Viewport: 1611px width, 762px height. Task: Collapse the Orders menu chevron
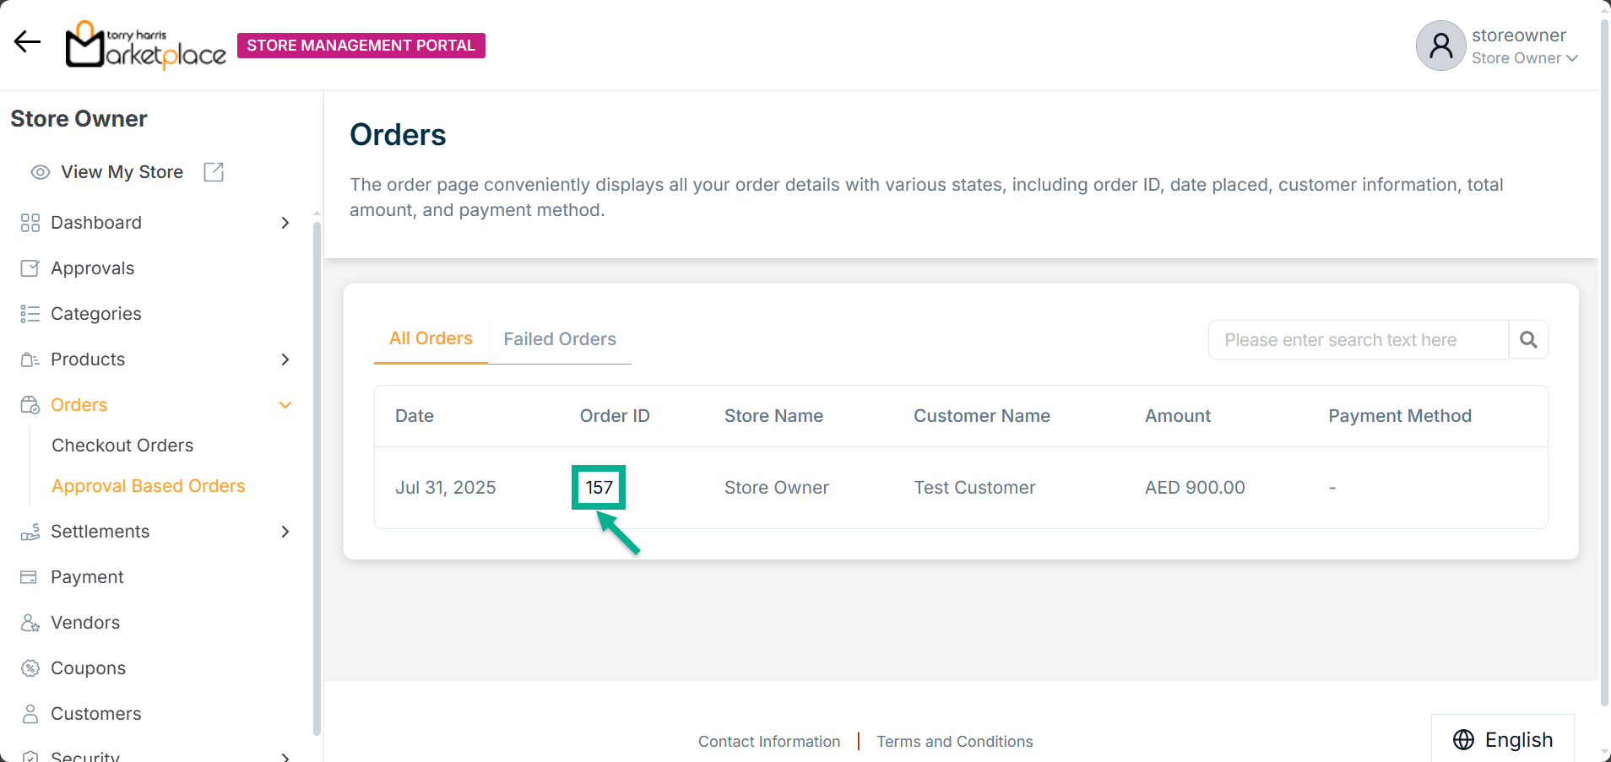285,405
